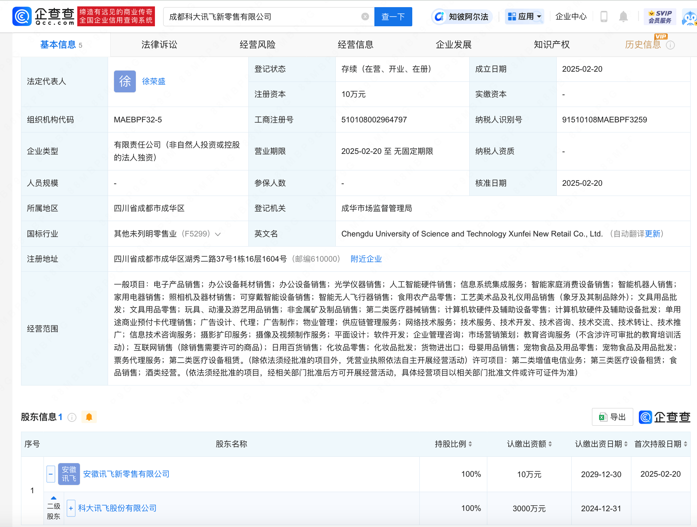Viewport: 697px width, 527px height.
Task: Open the 知识产权 tab
Action: coord(551,44)
